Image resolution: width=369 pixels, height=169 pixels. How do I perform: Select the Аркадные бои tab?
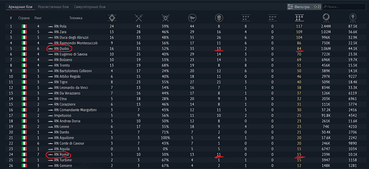point(20,7)
